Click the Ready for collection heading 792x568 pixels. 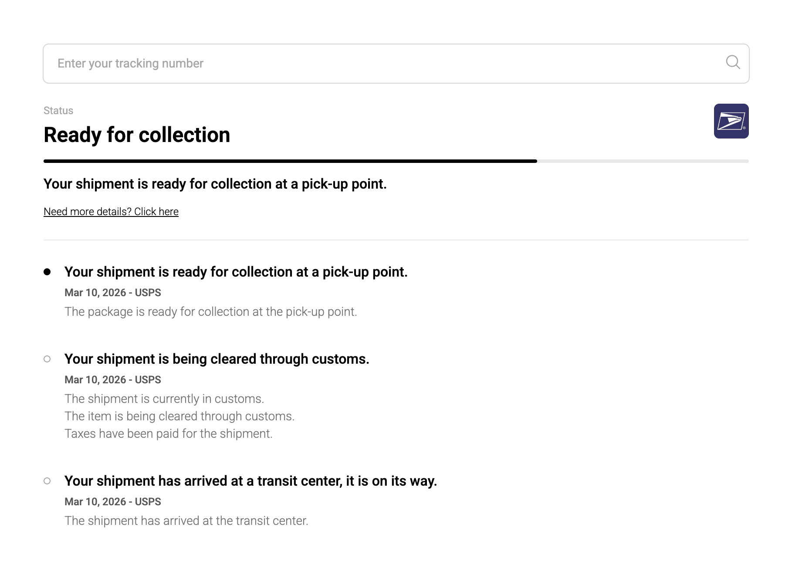136,135
